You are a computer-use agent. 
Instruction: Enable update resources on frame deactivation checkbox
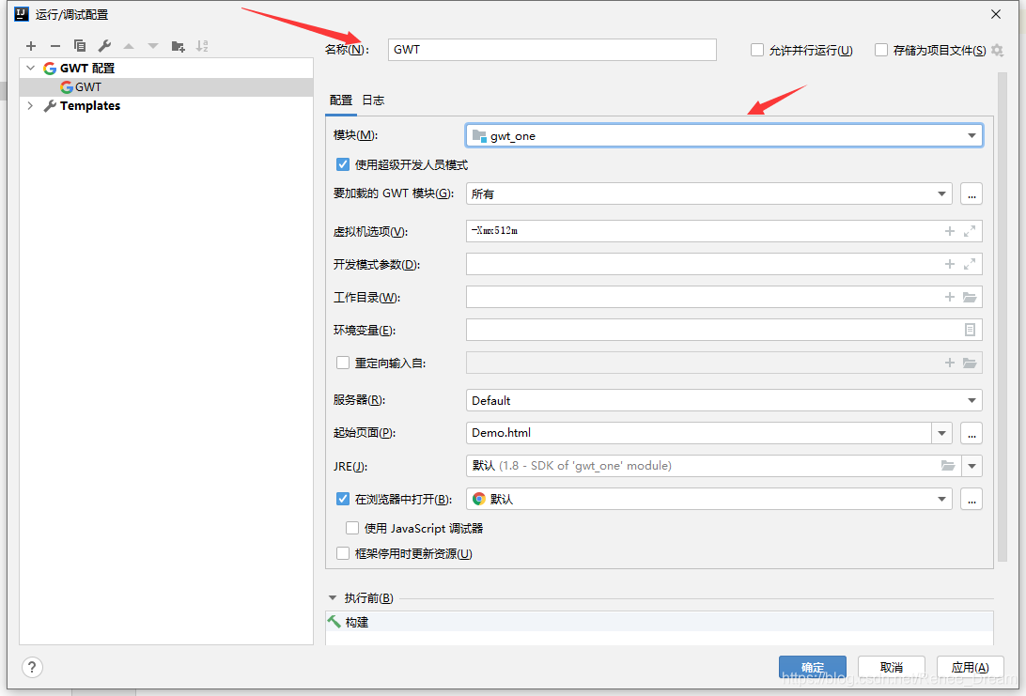[343, 553]
